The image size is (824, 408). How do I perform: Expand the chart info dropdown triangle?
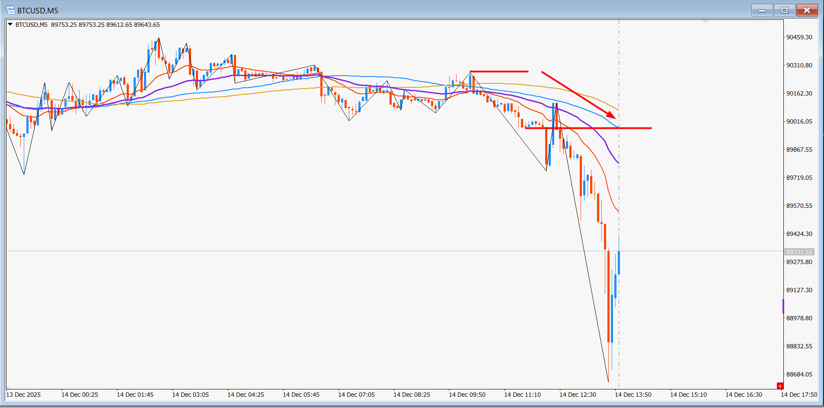(10, 25)
